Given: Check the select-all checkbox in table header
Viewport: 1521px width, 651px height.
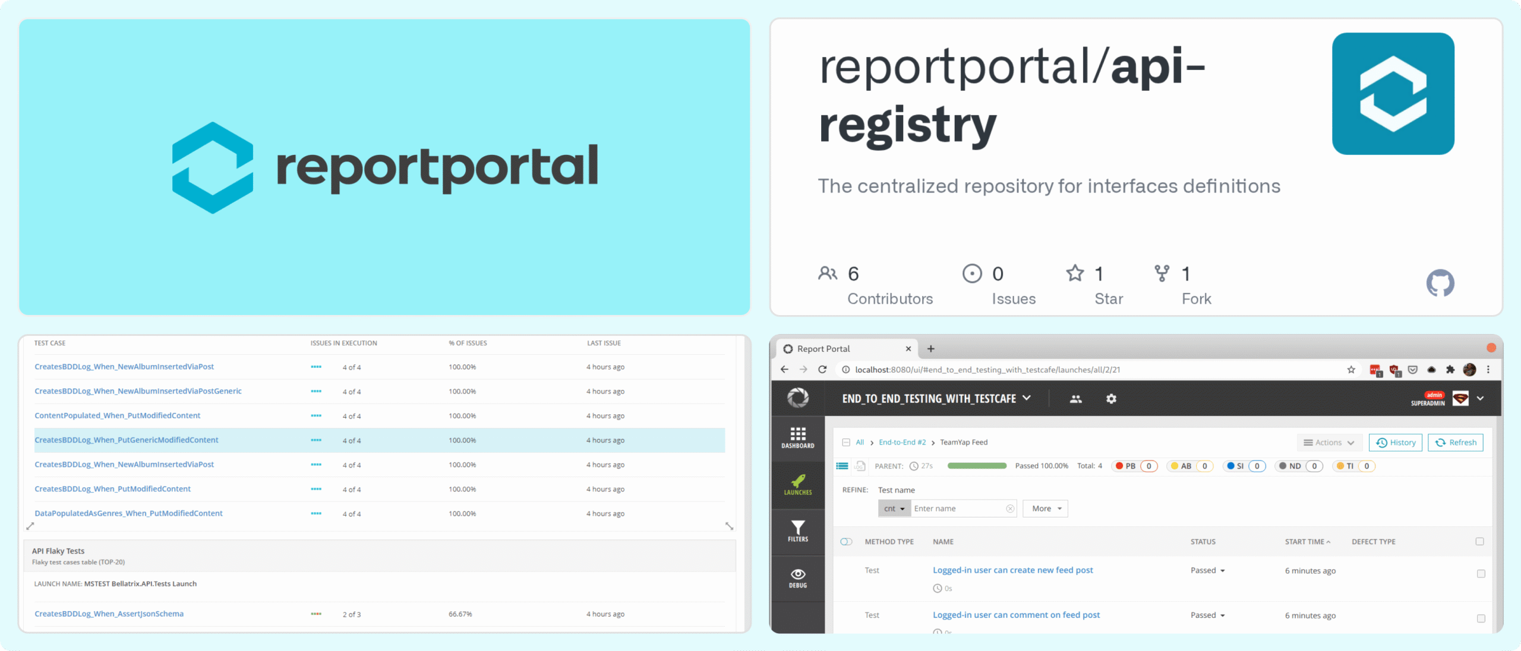Looking at the screenshot, I should point(1479,541).
